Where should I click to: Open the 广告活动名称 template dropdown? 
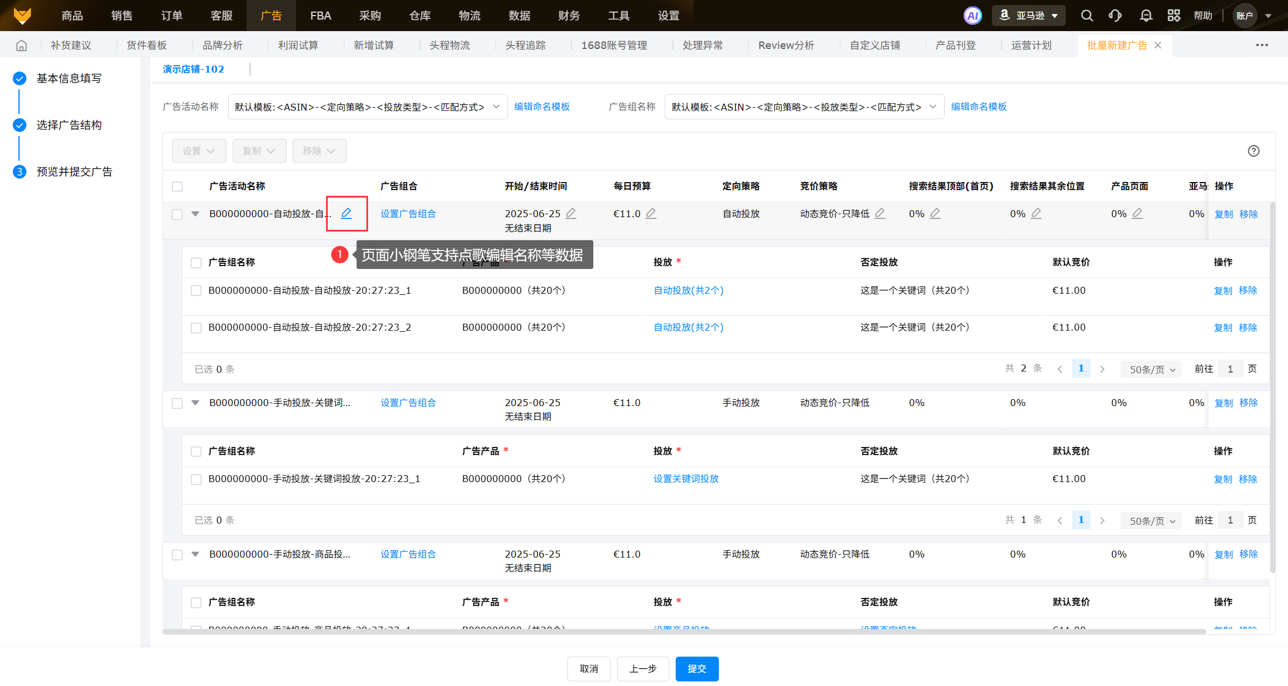368,107
